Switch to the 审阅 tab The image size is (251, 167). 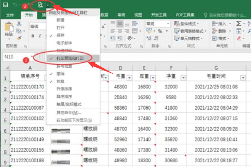[121, 15]
